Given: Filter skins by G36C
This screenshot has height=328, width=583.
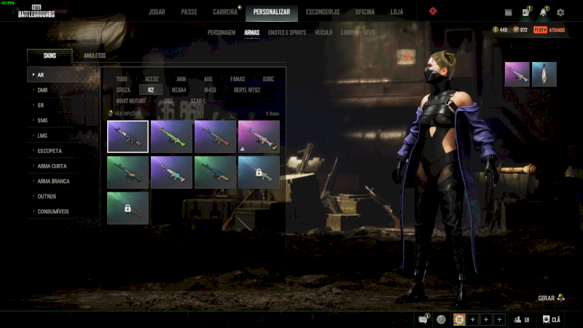Looking at the screenshot, I should (x=268, y=79).
